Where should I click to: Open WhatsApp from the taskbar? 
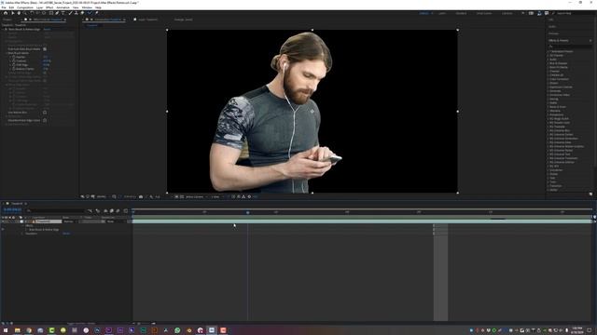[x=177, y=330]
